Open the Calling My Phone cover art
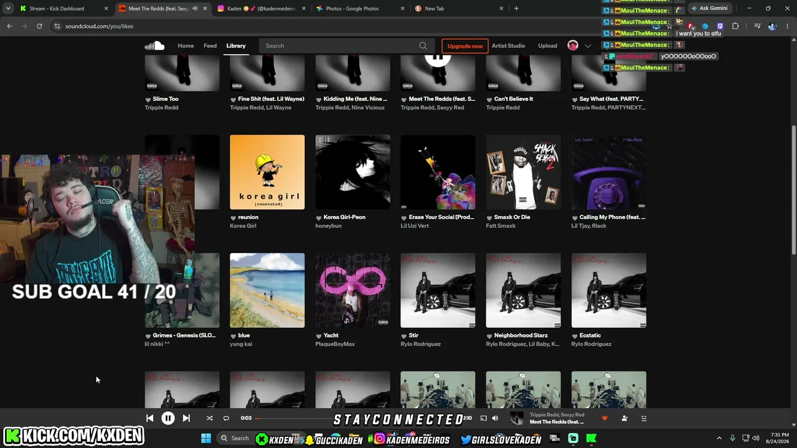This screenshot has height=448, width=797. point(608,172)
